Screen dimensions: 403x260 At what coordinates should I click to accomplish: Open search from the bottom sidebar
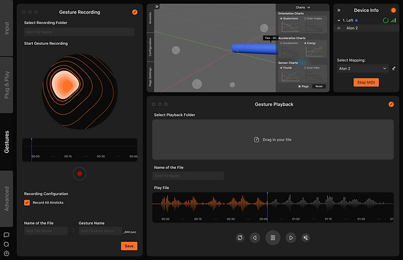click(x=7, y=245)
